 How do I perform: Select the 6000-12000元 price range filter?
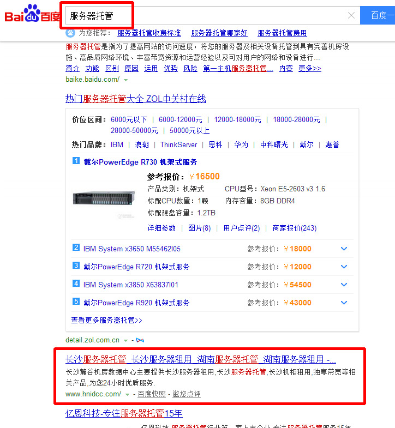pyautogui.click(x=180, y=120)
